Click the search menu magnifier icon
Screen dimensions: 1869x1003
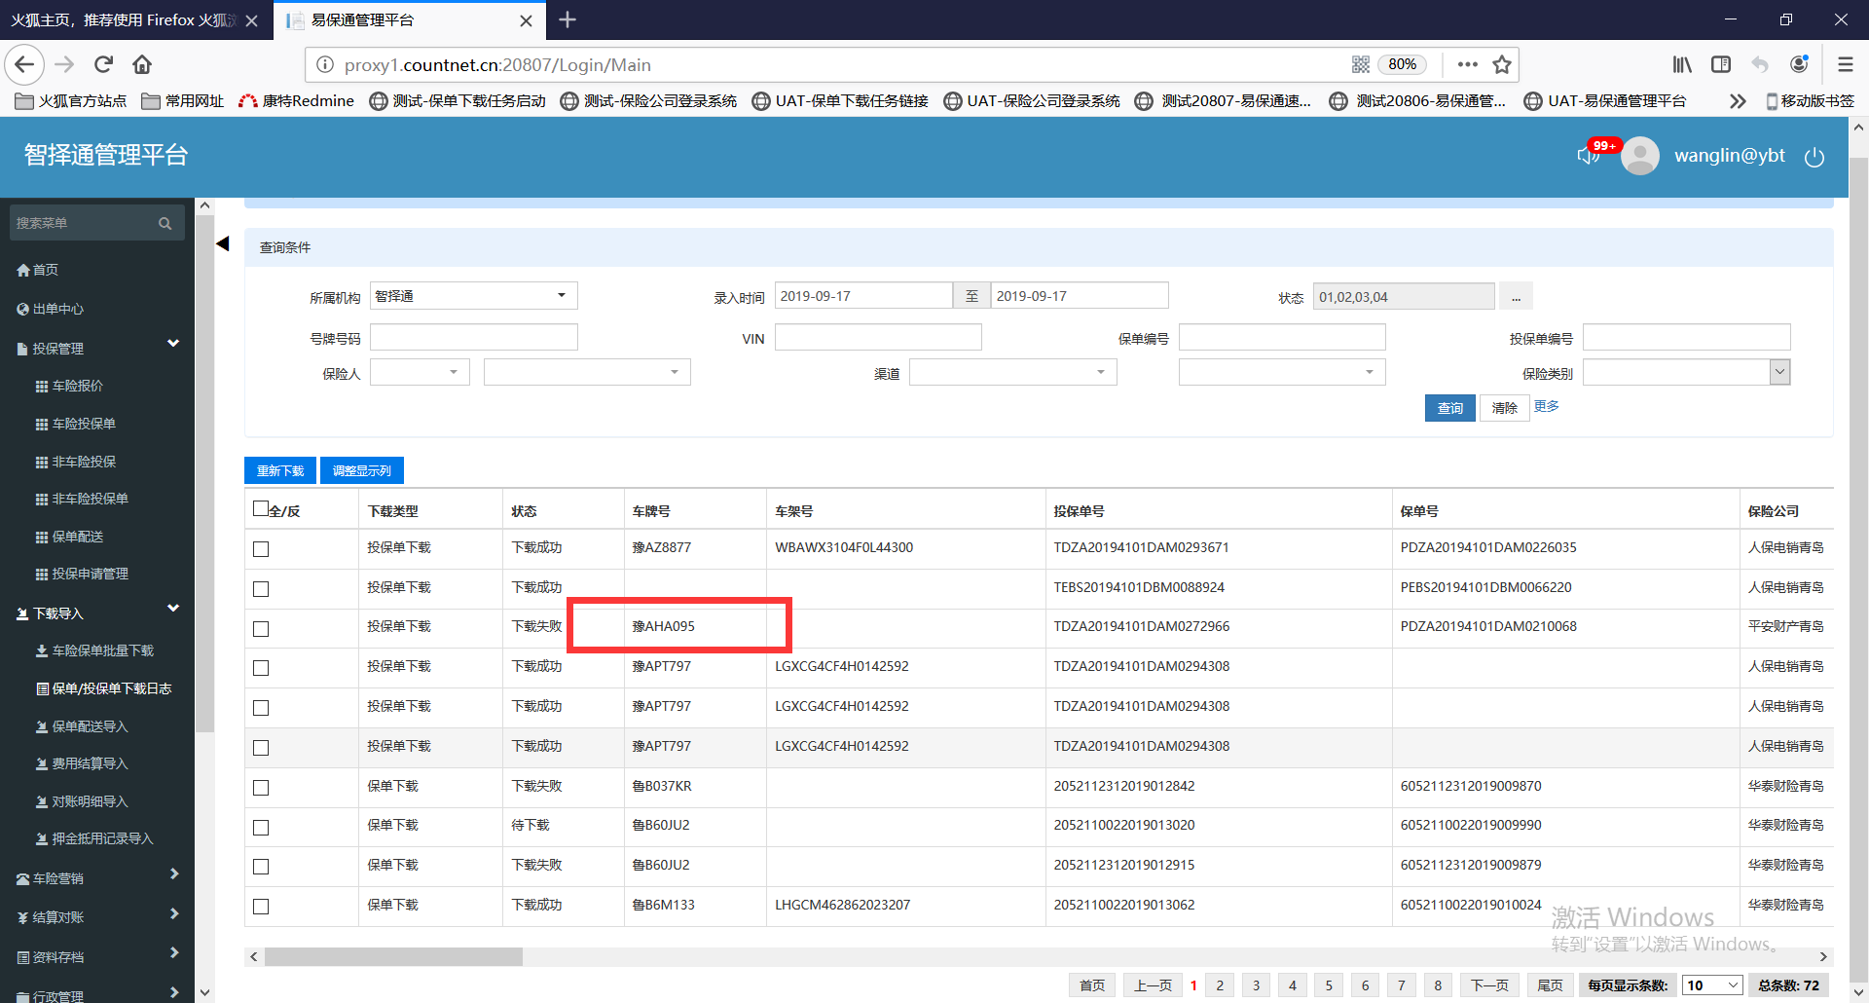point(165,224)
